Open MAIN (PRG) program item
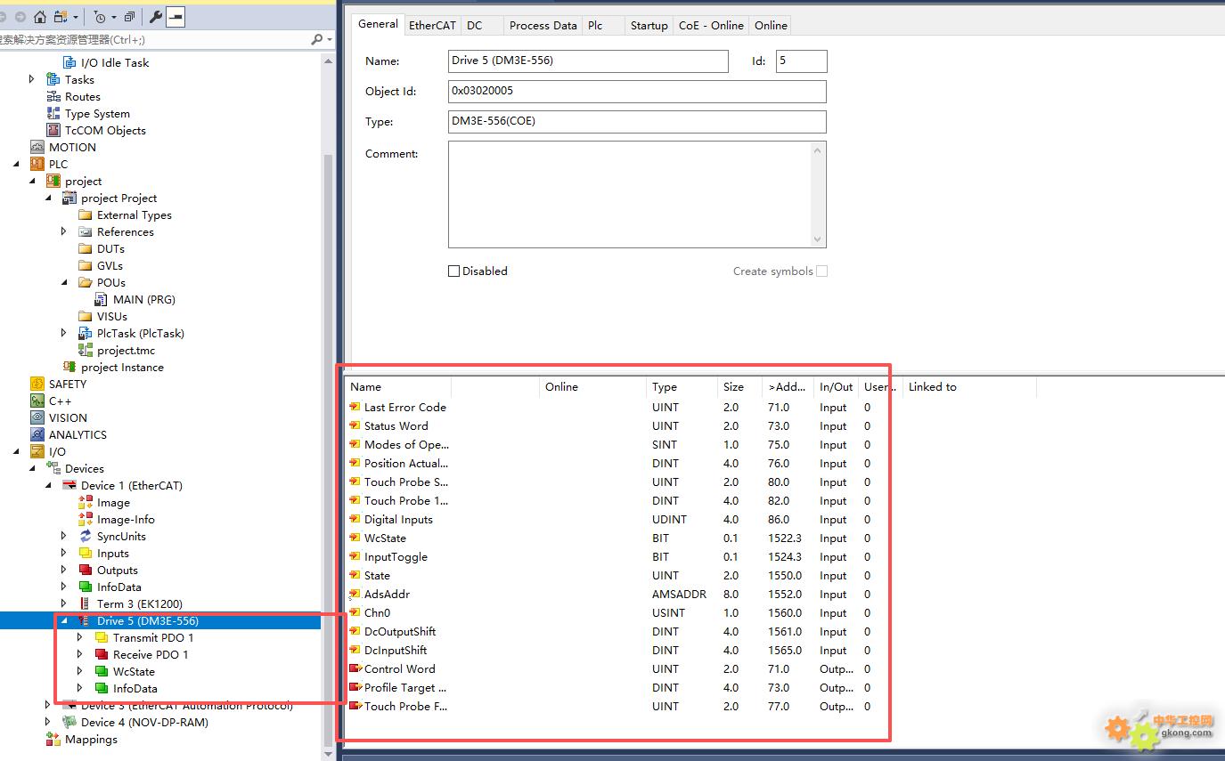This screenshot has width=1225, height=761. (x=143, y=299)
